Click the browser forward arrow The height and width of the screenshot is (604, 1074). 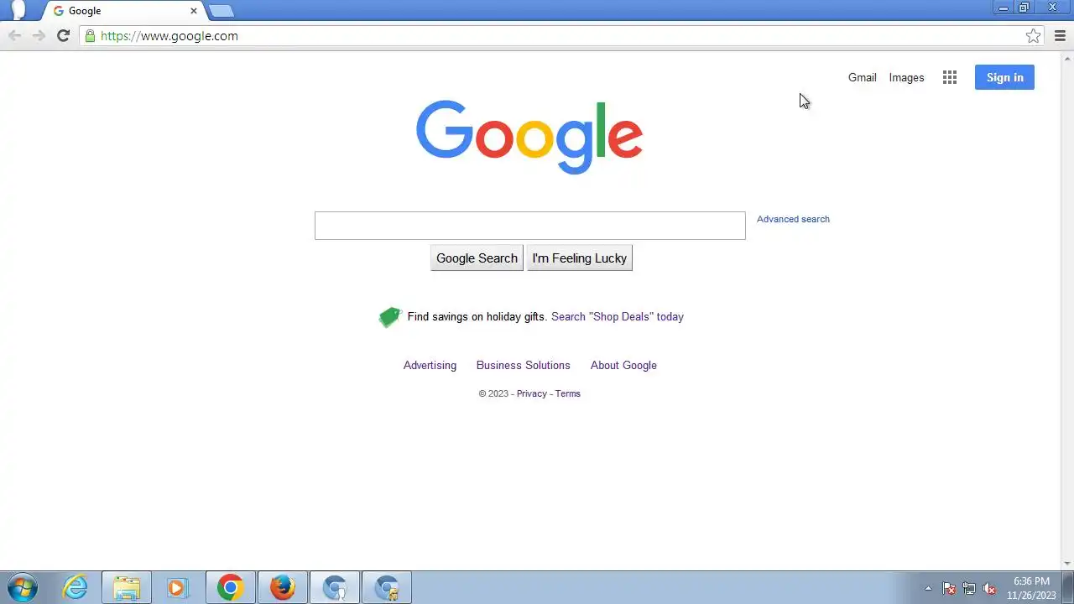(39, 35)
